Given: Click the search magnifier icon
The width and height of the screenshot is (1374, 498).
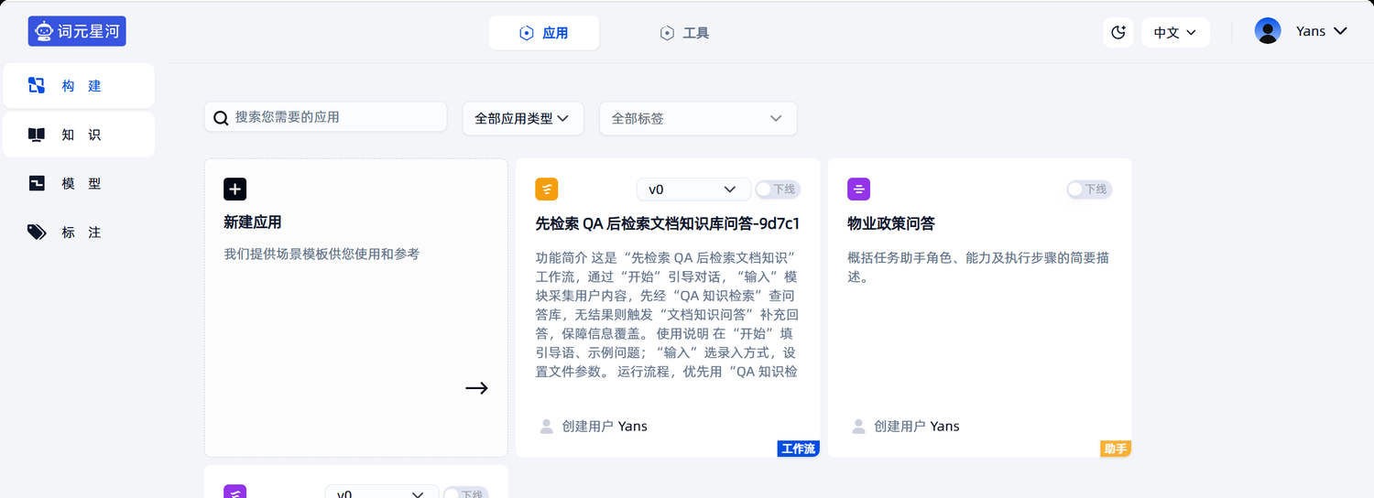Looking at the screenshot, I should (221, 117).
